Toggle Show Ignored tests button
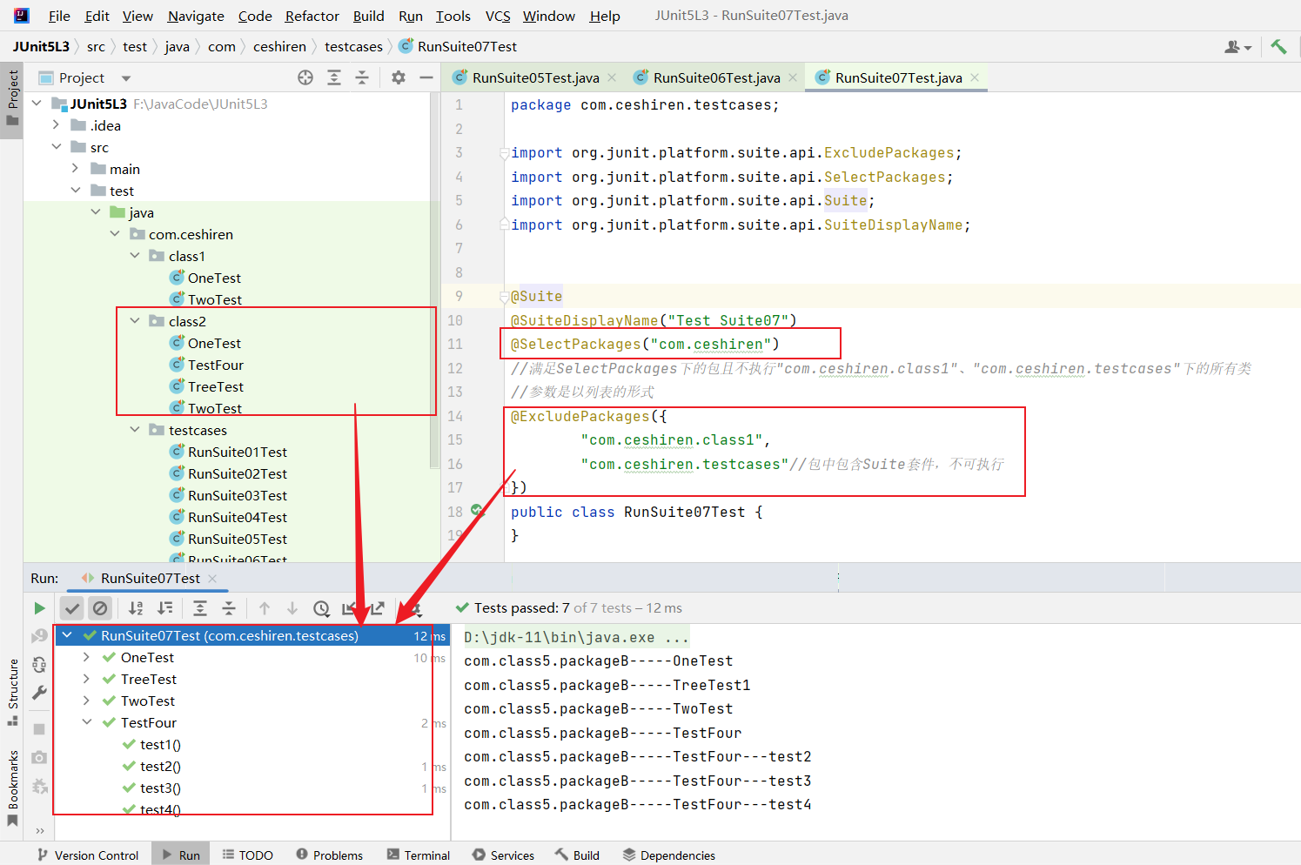 coord(100,608)
